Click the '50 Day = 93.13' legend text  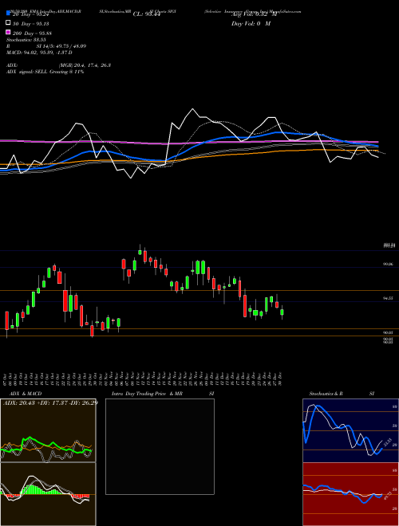coord(30,23)
